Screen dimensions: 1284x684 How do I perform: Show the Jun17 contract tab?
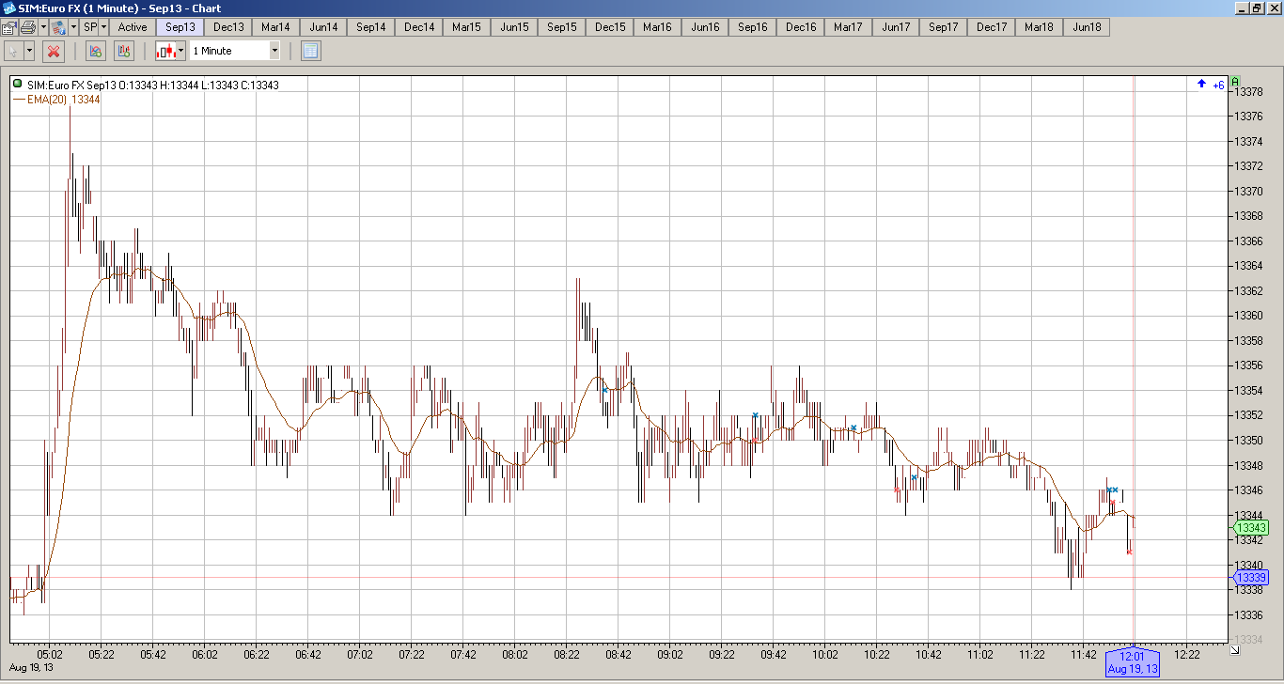coord(896,27)
